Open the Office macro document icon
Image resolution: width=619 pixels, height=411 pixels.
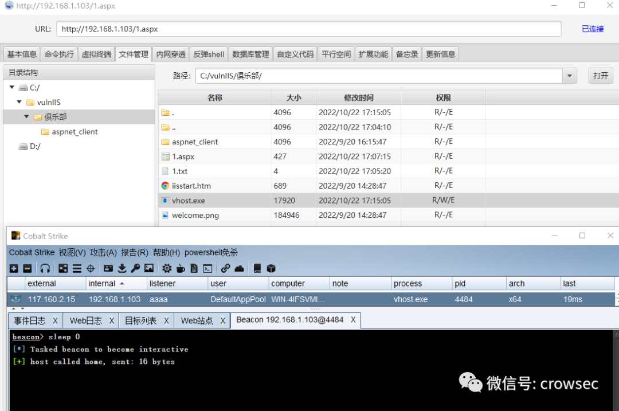click(194, 268)
